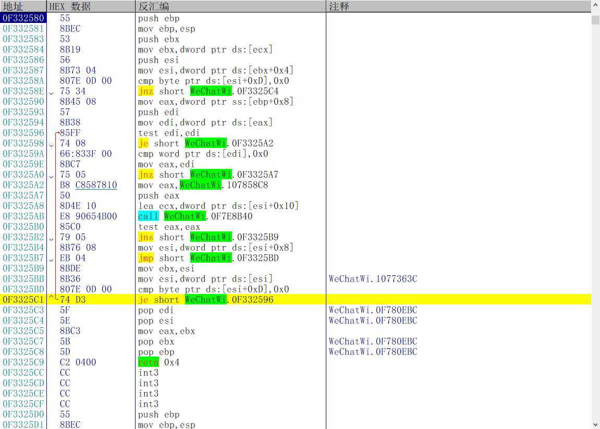Screen dimensions: 600x429
Task: Click the 注释 column header
Action: 458,6
